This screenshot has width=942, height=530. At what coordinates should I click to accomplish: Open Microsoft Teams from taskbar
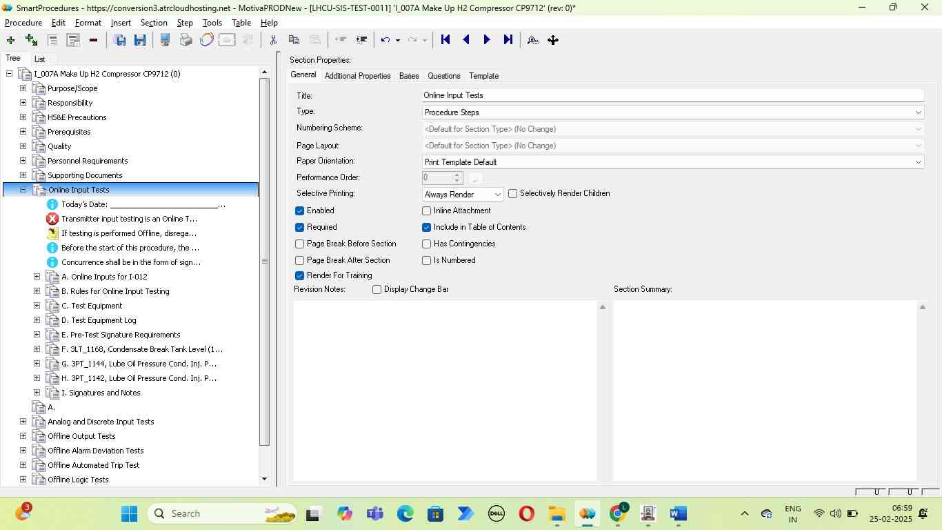pyautogui.click(x=374, y=513)
